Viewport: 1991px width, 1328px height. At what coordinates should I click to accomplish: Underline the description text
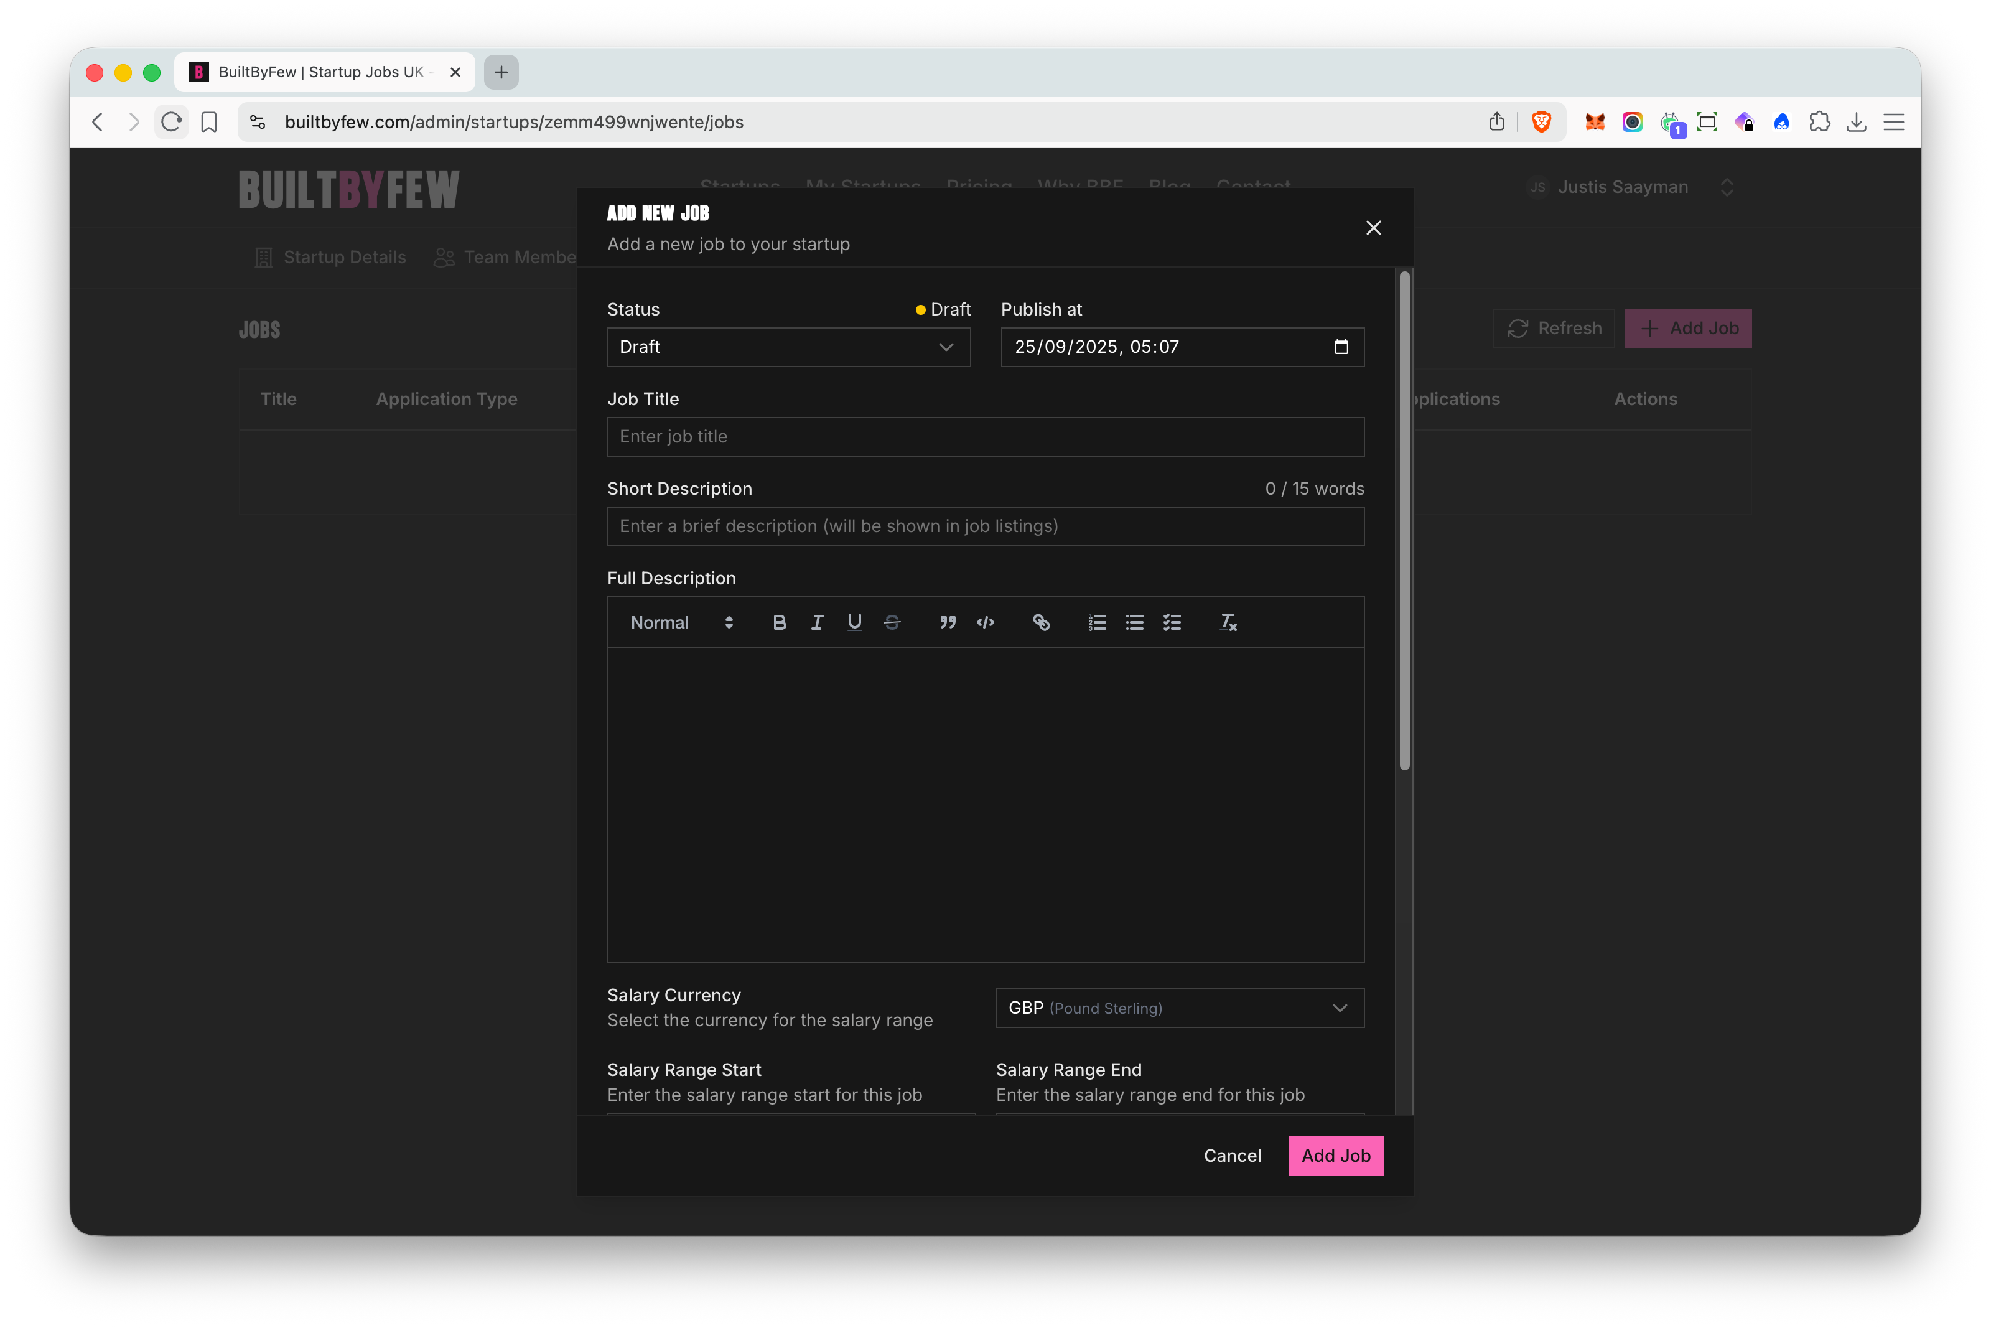click(854, 622)
